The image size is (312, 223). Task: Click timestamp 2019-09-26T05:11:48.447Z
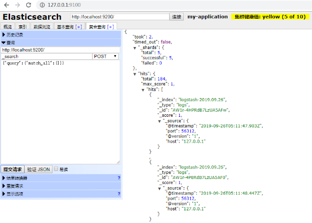[x=231, y=193]
